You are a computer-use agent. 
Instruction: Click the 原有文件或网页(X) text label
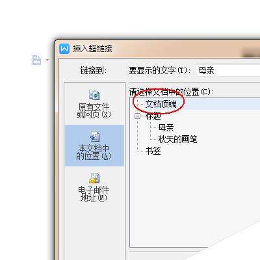tap(94, 110)
